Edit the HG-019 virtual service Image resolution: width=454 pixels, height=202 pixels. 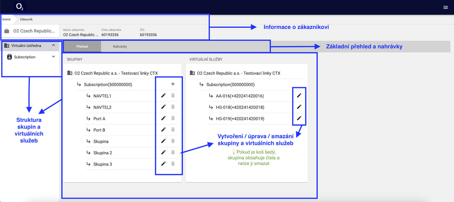(299, 118)
